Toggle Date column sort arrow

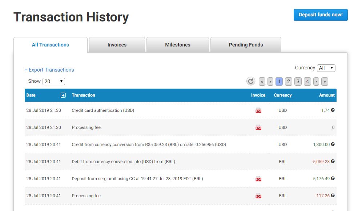tap(63, 95)
